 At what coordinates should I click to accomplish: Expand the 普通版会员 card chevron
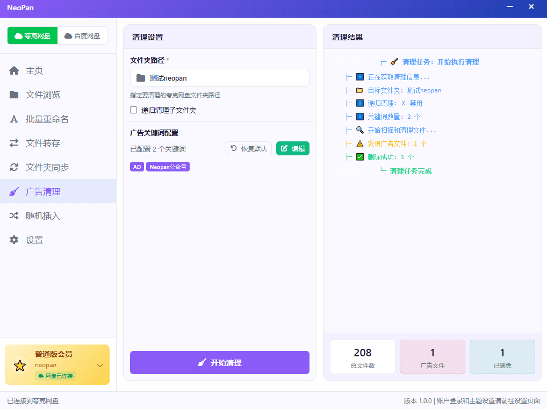[x=100, y=365]
